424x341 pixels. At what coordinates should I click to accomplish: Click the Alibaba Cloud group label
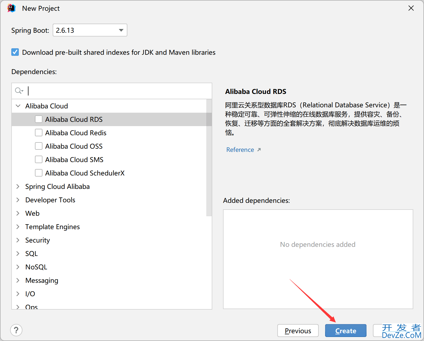pos(46,106)
